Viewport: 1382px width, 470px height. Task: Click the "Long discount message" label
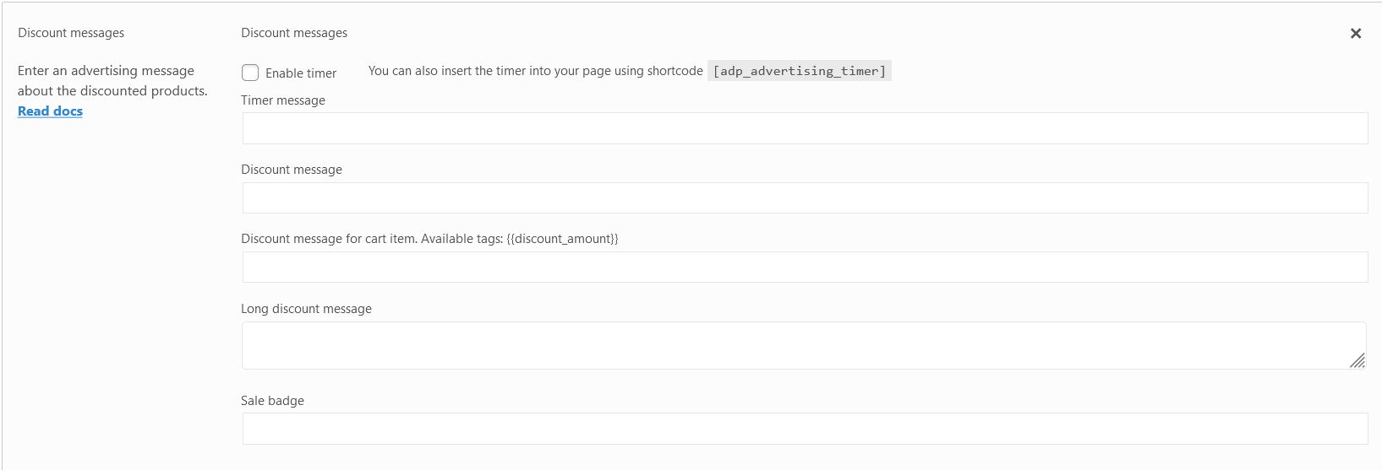pos(306,309)
